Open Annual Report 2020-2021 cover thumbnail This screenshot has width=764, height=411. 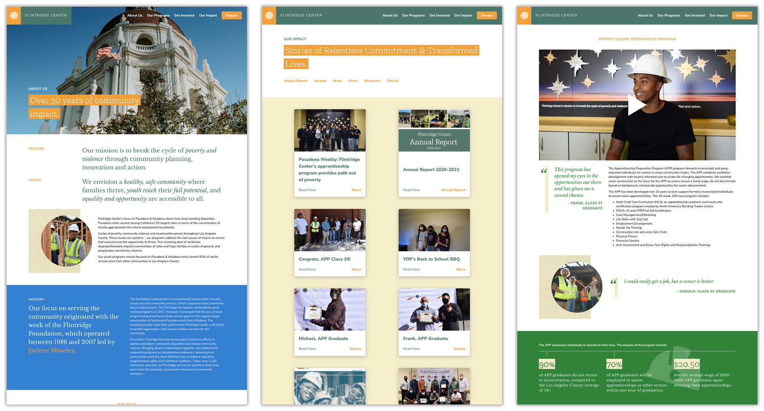tap(434, 131)
